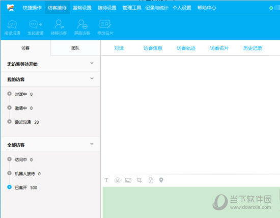Click the 已离开 count 500

coord(34,187)
